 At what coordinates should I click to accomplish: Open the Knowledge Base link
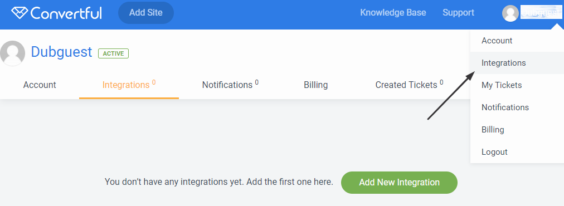pyautogui.click(x=393, y=13)
